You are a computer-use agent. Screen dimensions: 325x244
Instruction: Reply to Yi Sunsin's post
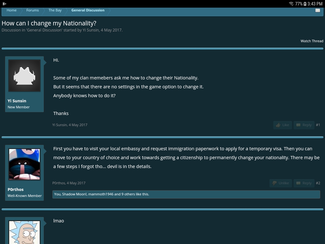(x=304, y=125)
